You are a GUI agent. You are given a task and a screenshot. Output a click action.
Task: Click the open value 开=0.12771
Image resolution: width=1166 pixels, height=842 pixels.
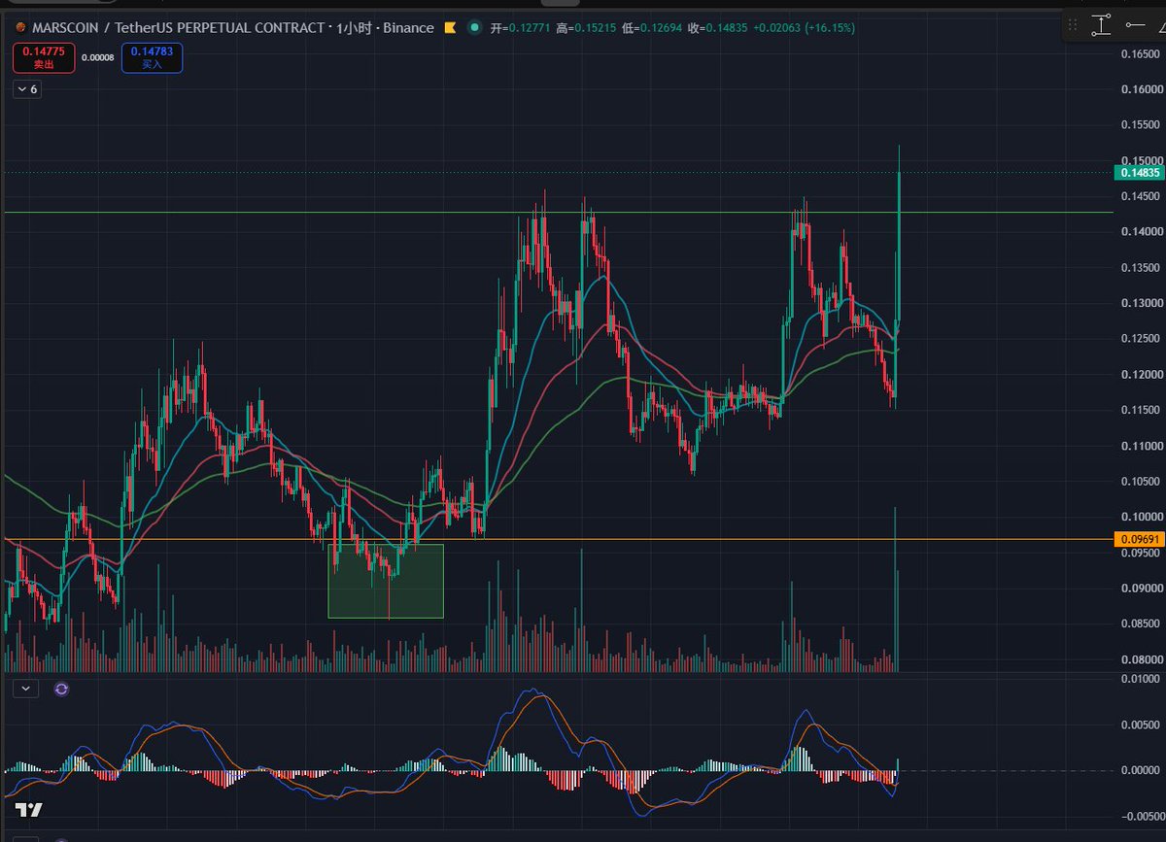522,28
